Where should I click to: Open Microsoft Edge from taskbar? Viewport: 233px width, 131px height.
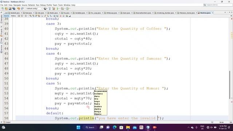point(115,127)
